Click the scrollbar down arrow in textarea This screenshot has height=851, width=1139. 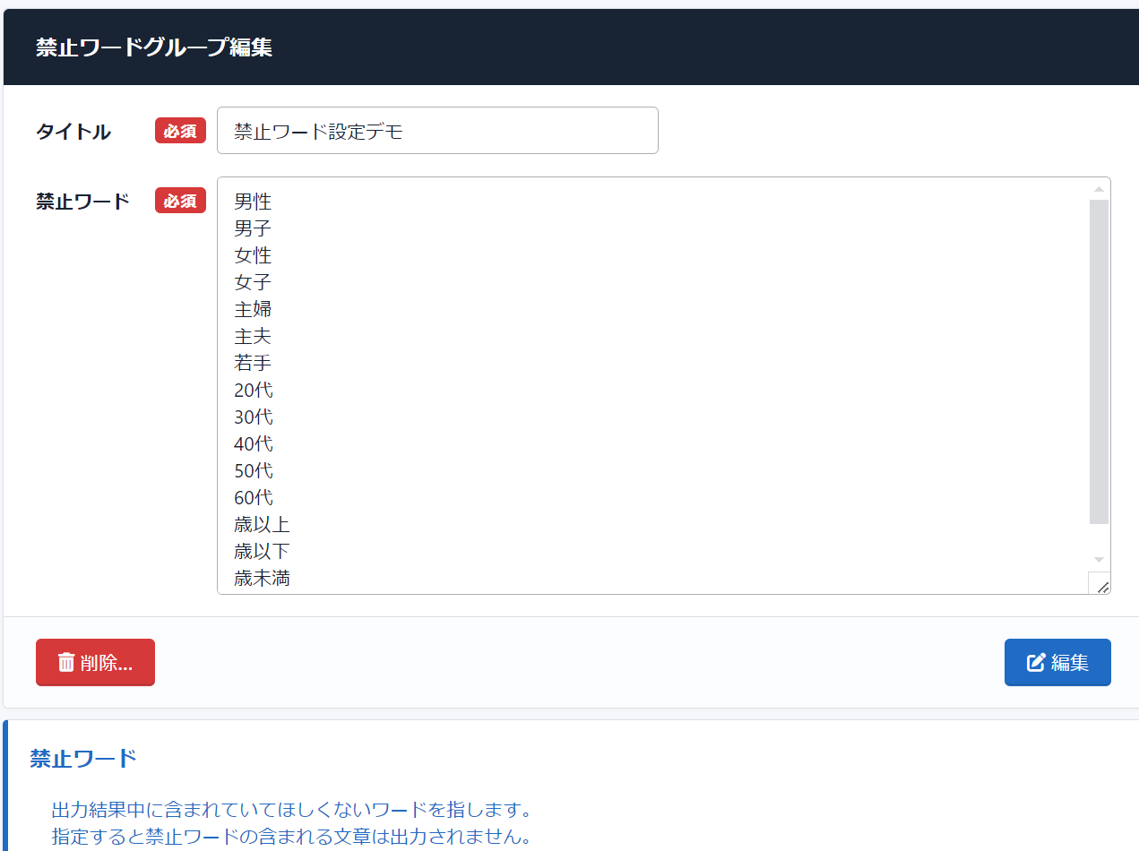pyautogui.click(x=1099, y=560)
